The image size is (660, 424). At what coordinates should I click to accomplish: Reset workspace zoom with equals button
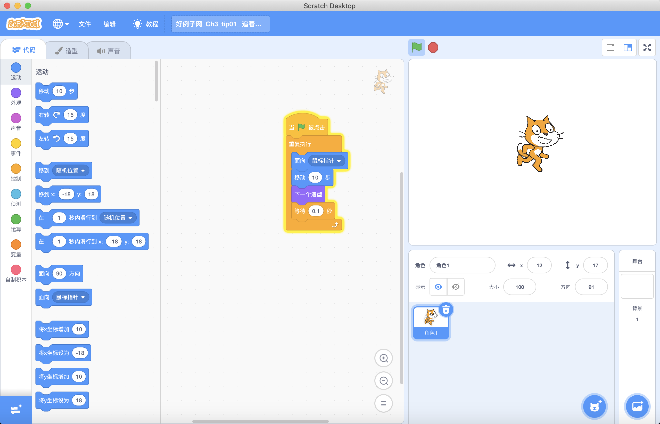pyautogui.click(x=383, y=403)
